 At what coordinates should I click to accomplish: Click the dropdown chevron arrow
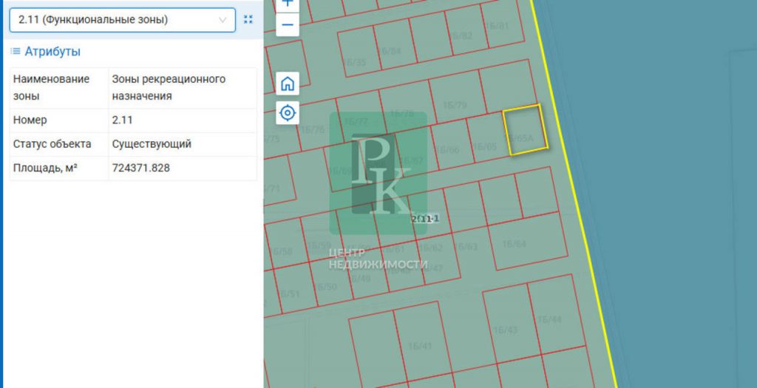tap(223, 20)
